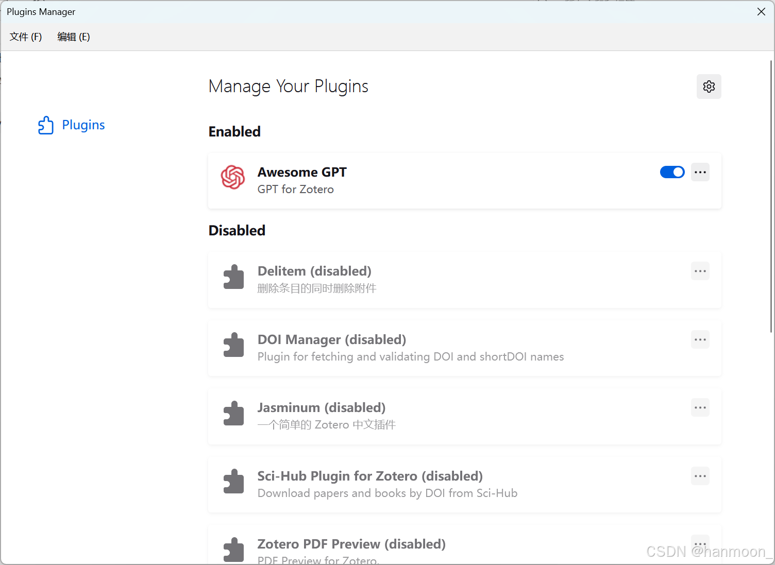Click the Jasminum puzzle piece icon
The image size is (775, 565).
coord(233,413)
